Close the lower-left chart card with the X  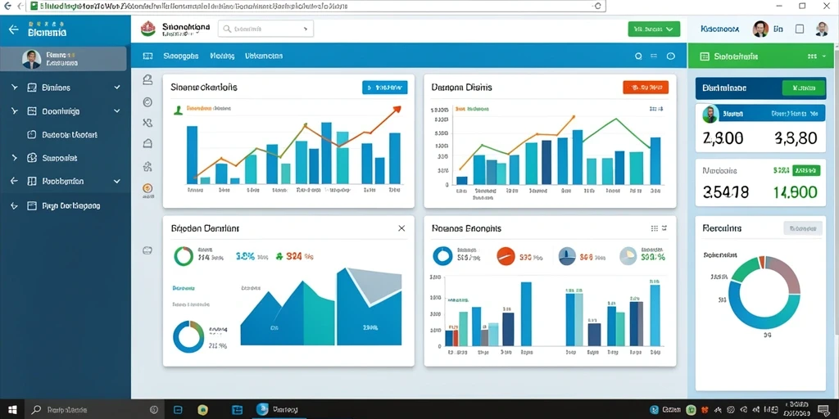[401, 228]
